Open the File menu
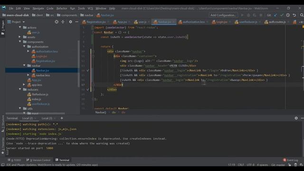This screenshot has width=304, height=171. click(11, 9)
